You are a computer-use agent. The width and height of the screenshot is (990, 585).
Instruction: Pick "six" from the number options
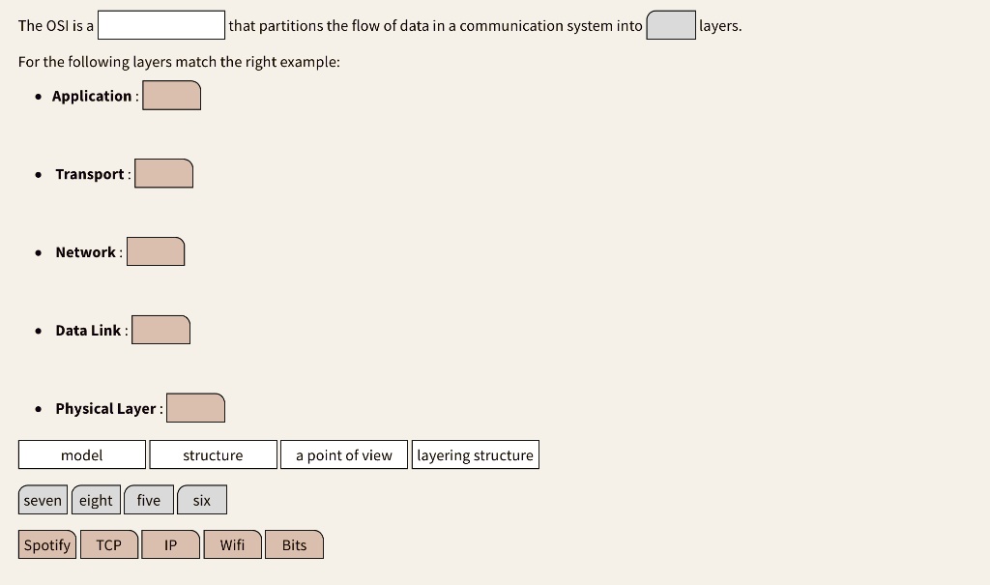coord(201,500)
